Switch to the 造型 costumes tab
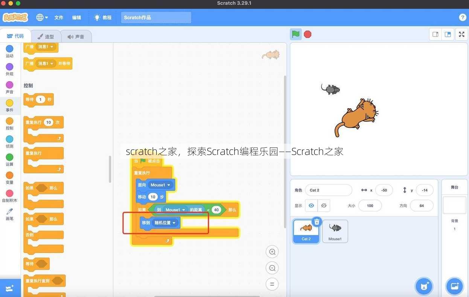 pos(46,36)
